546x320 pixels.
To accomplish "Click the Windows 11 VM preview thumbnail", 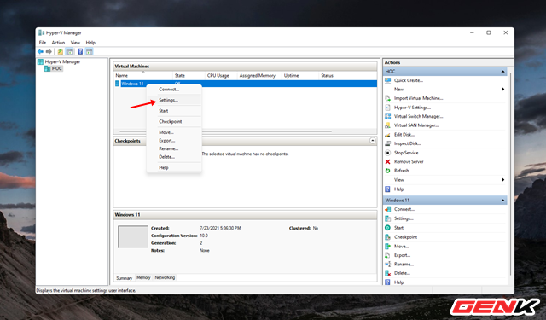I will [133, 236].
